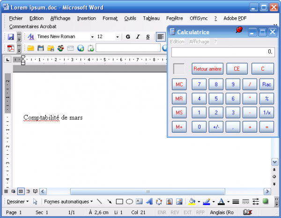Switch to Outline view button

28,191
